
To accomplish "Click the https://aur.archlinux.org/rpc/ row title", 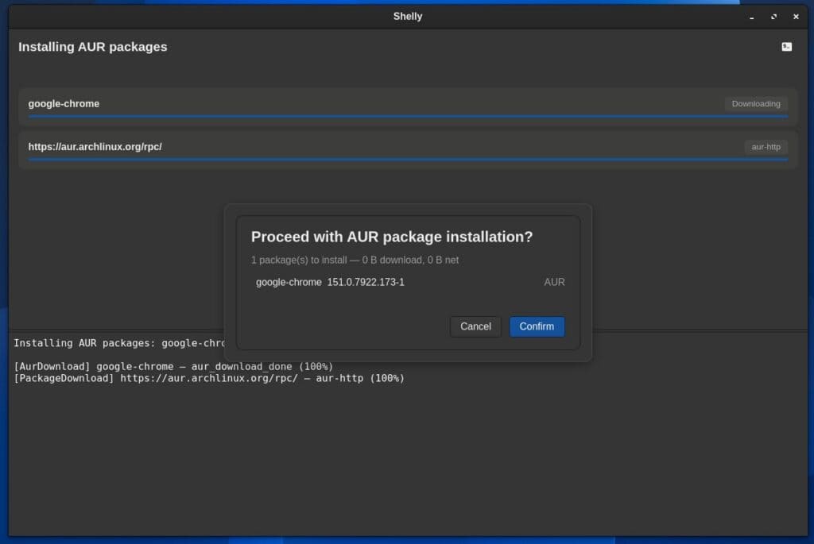I will (x=95, y=147).
